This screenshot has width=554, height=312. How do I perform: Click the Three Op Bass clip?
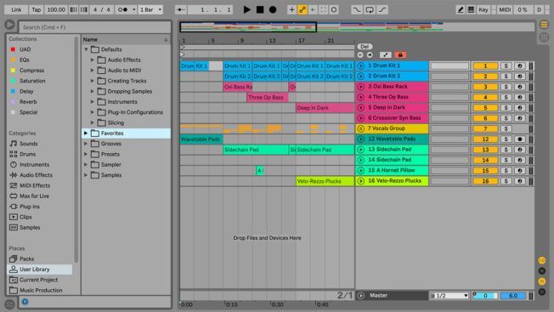point(268,97)
